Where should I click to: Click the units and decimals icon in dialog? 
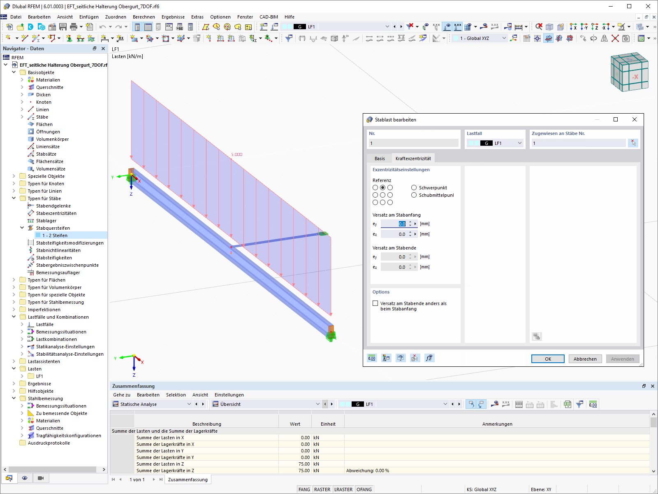(x=372, y=358)
